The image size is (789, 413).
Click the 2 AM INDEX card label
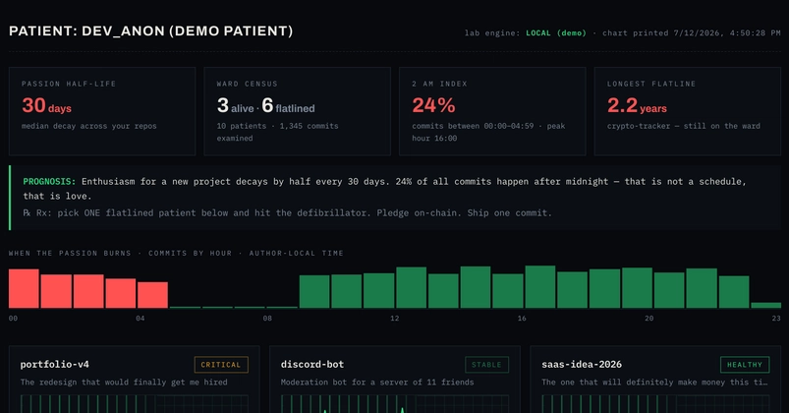tap(439, 84)
